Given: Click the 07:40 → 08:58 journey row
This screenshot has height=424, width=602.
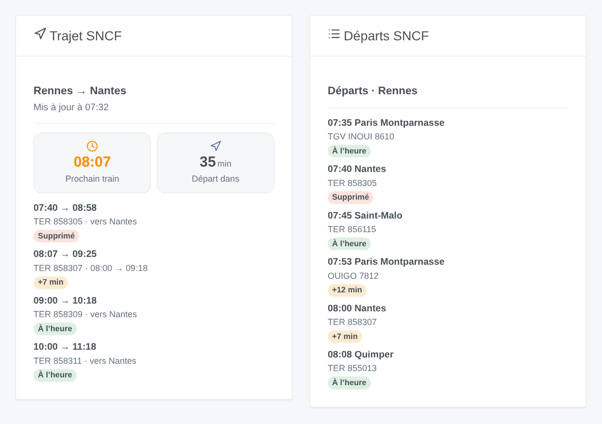Looking at the screenshot, I should [65, 208].
